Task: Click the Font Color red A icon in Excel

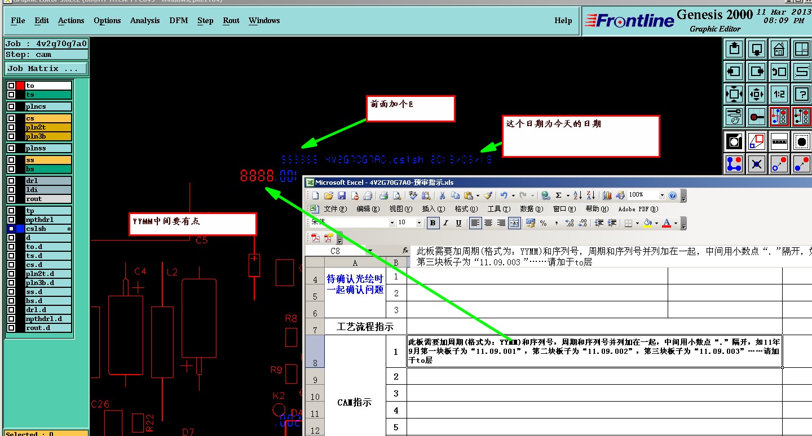Action: point(667,223)
